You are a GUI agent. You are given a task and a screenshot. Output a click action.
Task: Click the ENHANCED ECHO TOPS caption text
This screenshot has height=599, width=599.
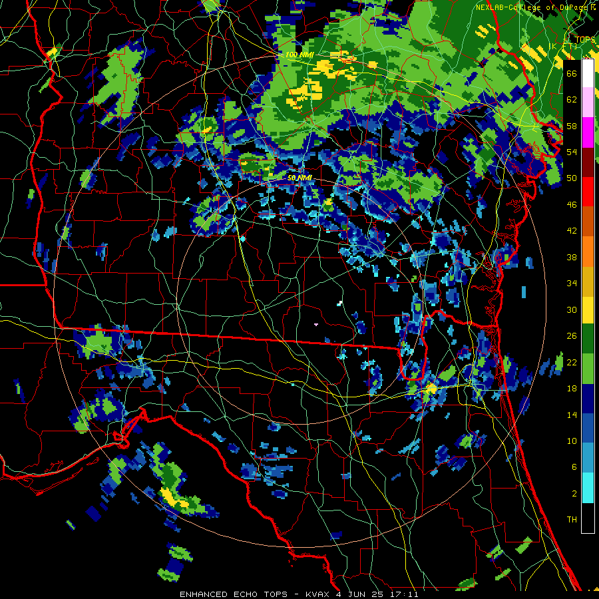coord(234,594)
